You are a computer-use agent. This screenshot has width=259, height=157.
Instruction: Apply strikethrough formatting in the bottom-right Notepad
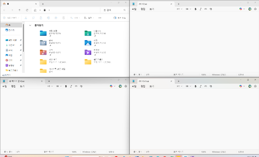[211, 86]
